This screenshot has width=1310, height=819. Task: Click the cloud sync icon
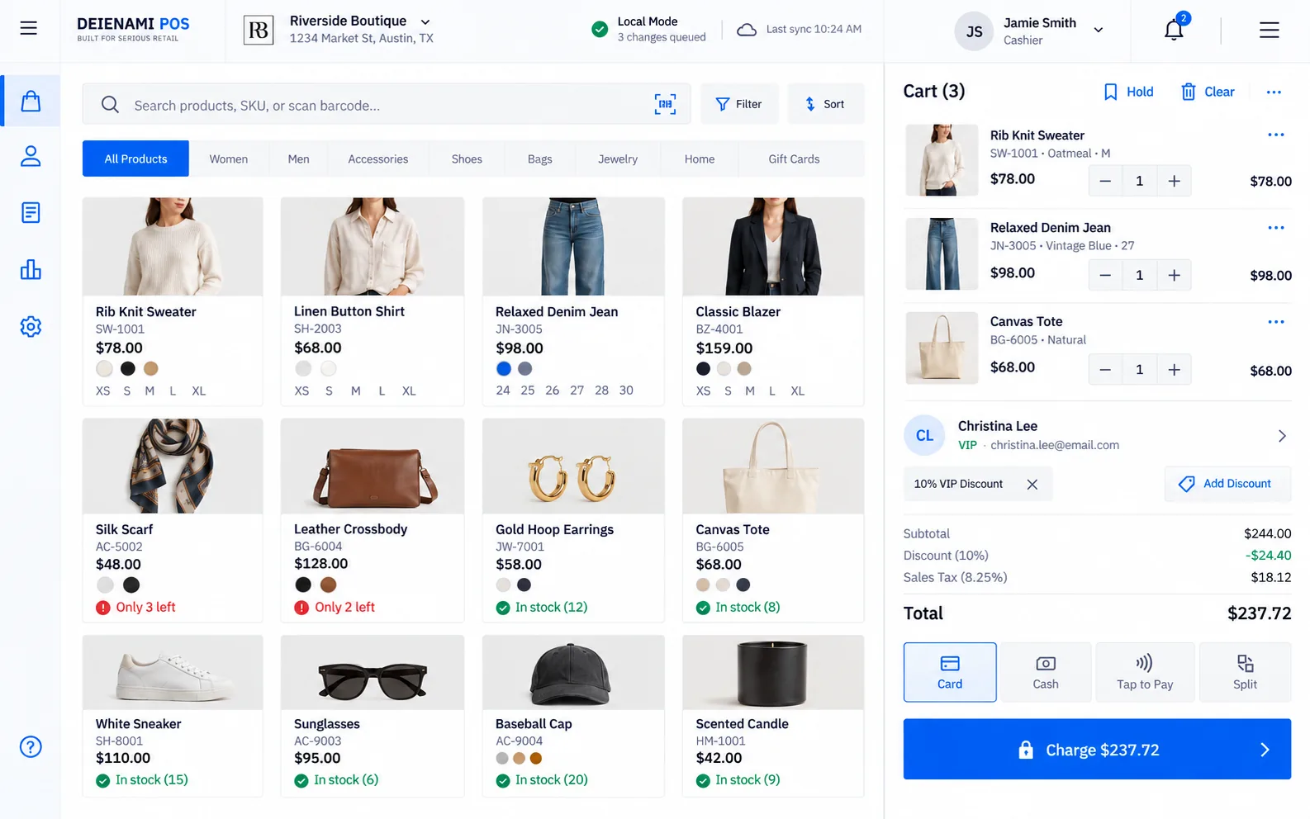746,30
